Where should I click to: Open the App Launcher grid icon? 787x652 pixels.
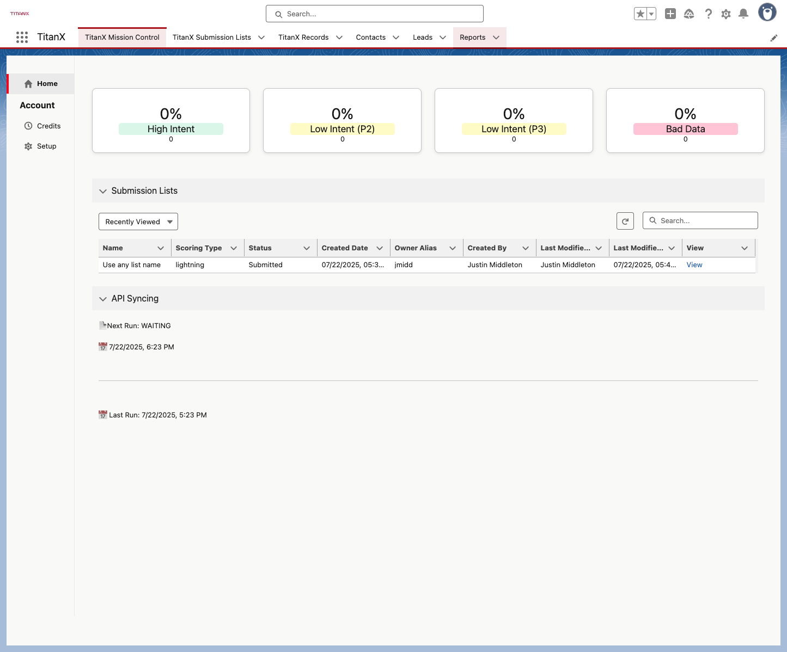click(x=22, y=37)
